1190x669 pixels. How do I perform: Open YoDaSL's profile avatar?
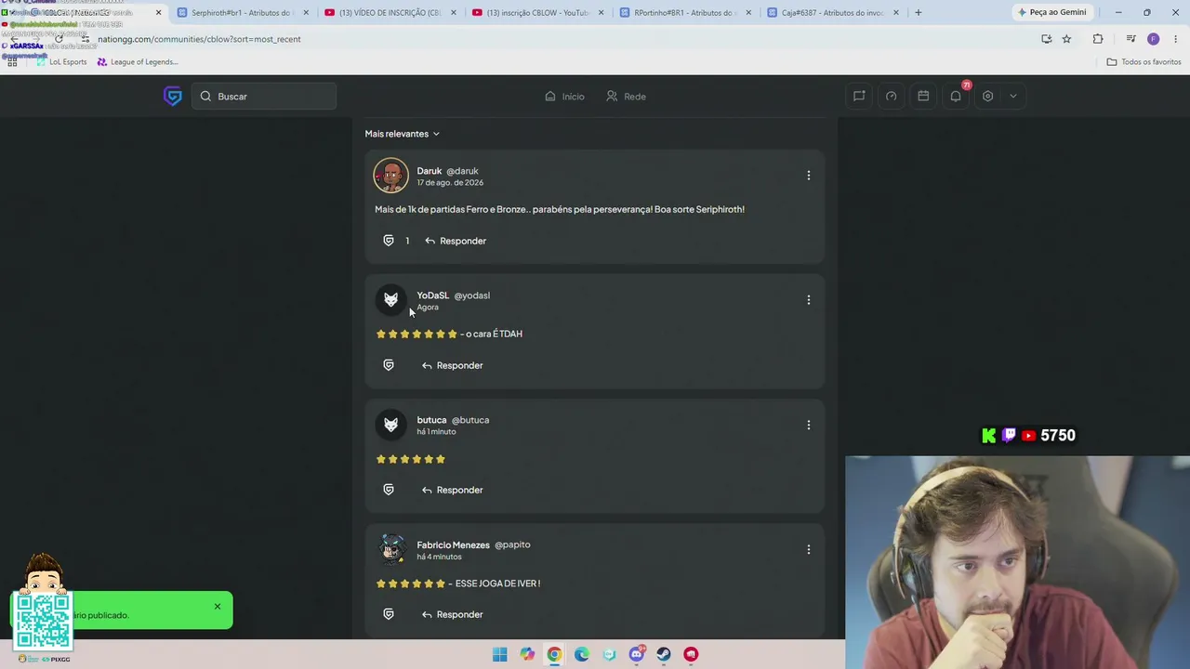(x=391, y=300)
